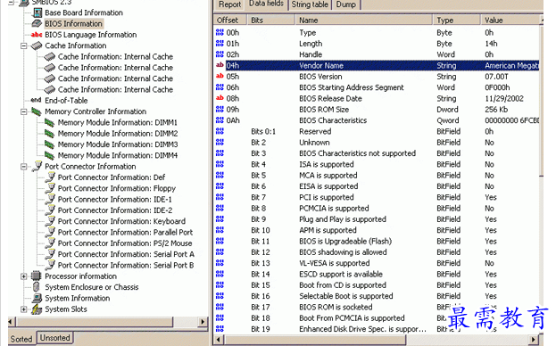Click the data table's scroll left arrow

pyautogui.click(x=219, y=340)
